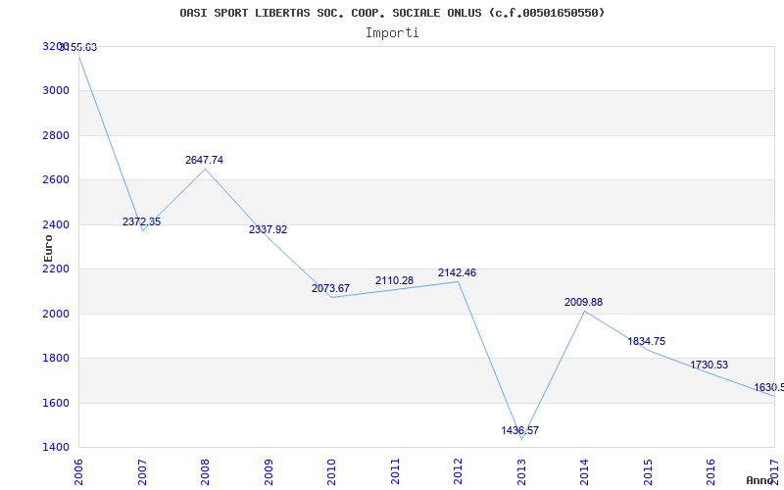Click the 'Importi' subtitle

(x=392, y=33)
